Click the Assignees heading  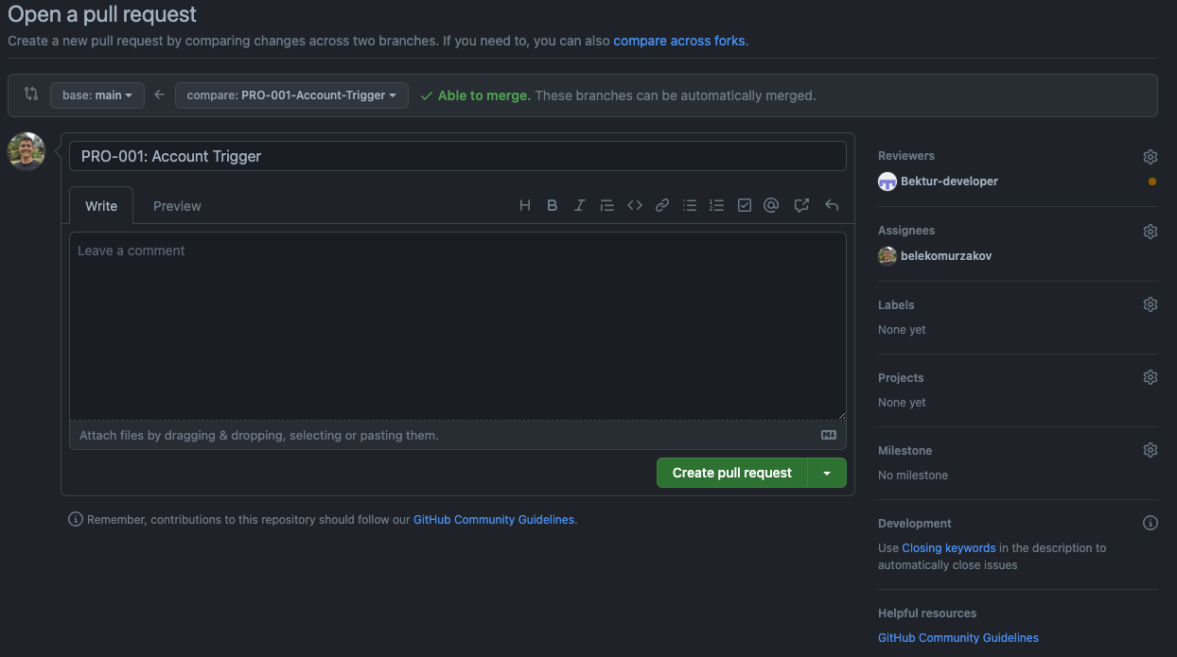point(906,231)
